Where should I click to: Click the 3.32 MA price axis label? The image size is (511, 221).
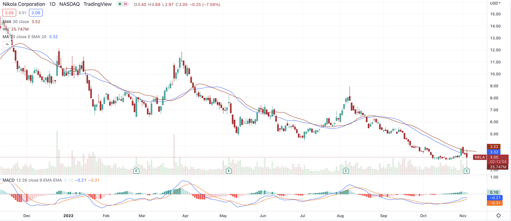494,152
